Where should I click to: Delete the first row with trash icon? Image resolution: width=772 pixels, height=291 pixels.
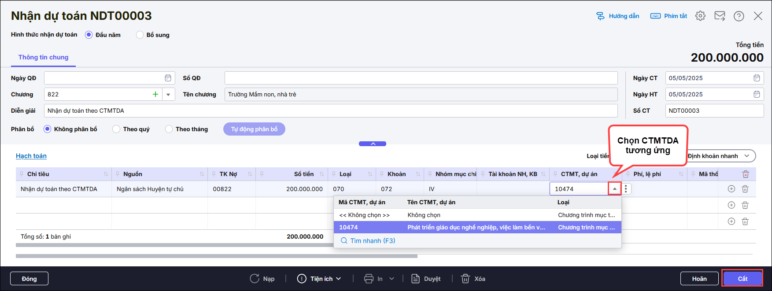tap(745, 189)
